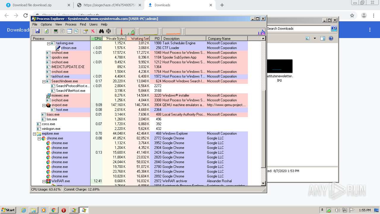Open the System Information toolbar icon
This screenshot has height=214, width=380.
pyautogui.click(x=56, y=31)
